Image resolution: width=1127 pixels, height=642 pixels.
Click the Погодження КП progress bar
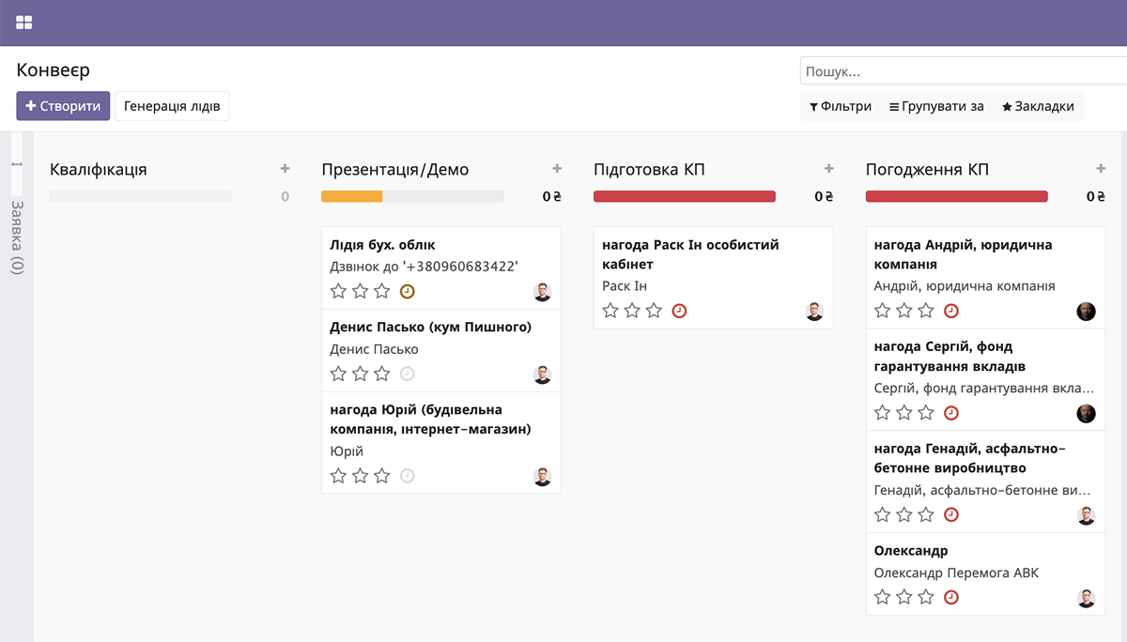956,196
